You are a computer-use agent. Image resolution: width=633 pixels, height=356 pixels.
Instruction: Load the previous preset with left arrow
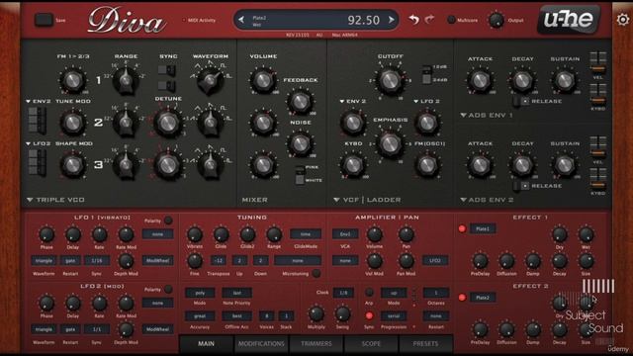click(241, 20)
